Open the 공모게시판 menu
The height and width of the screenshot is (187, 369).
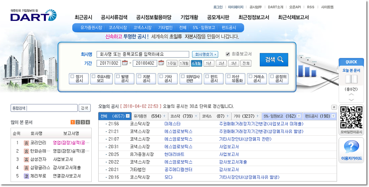(218, 17)
